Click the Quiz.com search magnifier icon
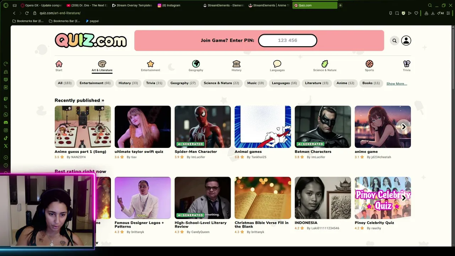 [x=394, y=41]
